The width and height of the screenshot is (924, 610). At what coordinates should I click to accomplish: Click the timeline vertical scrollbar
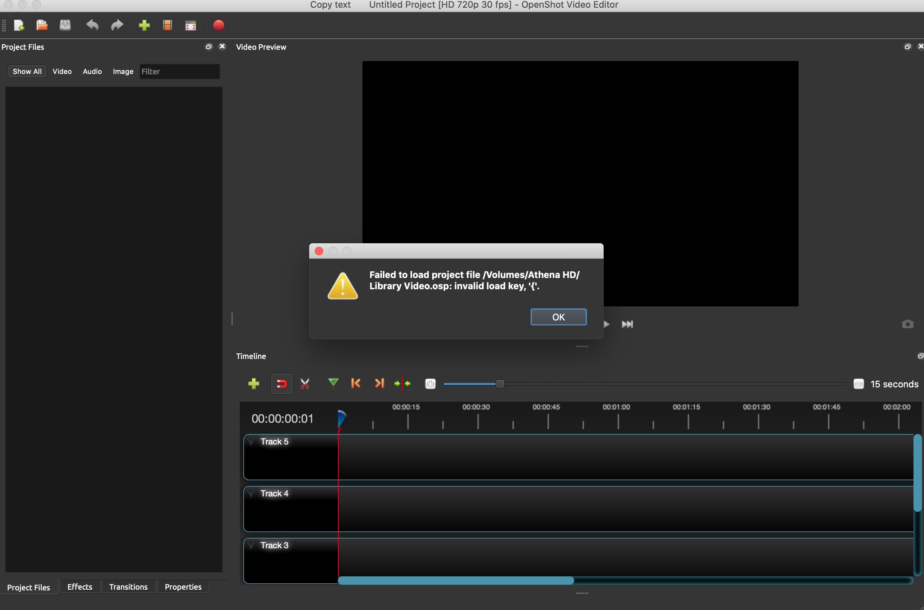pyautogui.click(x=918, y=473)
